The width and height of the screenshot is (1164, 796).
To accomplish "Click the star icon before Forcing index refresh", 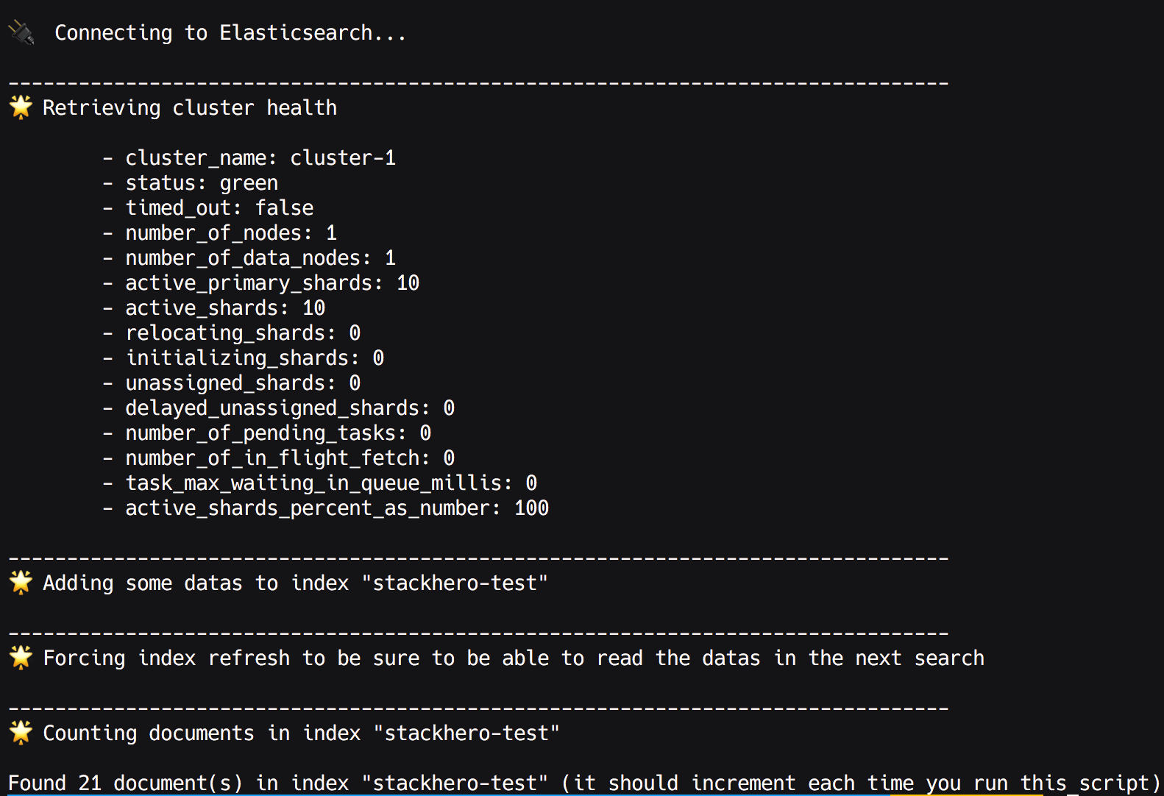I will (21, 658).
